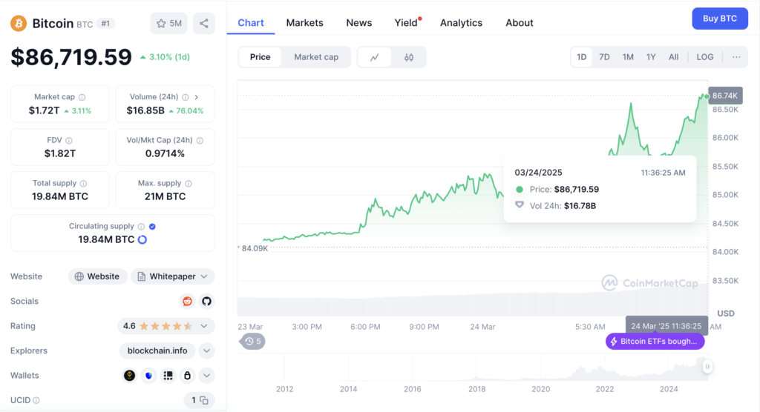Add Bitcoin to watchlist with star button

click(x=168, y=23)
